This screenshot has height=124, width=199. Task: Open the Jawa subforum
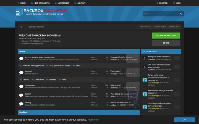click(x=64, y=80)
